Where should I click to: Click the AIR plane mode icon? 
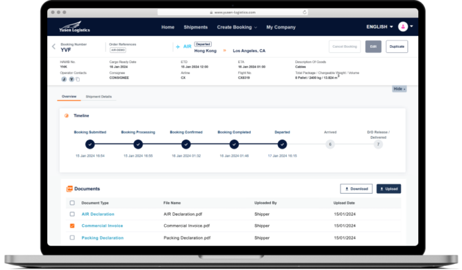(177, 46)
